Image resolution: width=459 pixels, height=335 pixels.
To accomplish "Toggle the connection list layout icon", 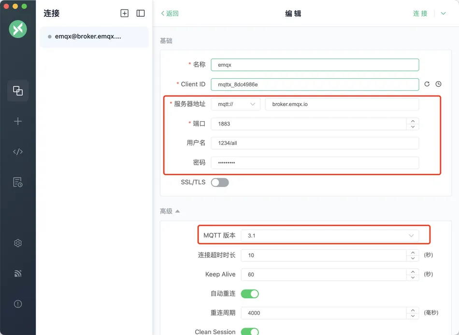I will point(140,13).
